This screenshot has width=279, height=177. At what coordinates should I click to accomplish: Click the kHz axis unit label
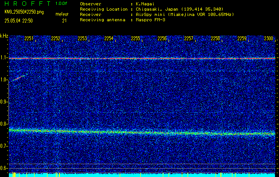4,36
